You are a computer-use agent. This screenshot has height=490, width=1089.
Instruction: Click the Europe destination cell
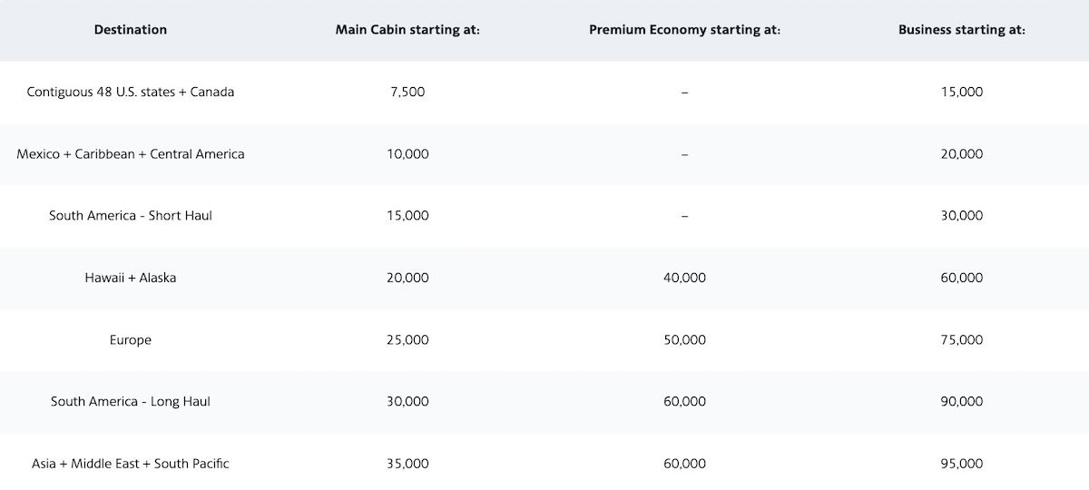[131, 340]
